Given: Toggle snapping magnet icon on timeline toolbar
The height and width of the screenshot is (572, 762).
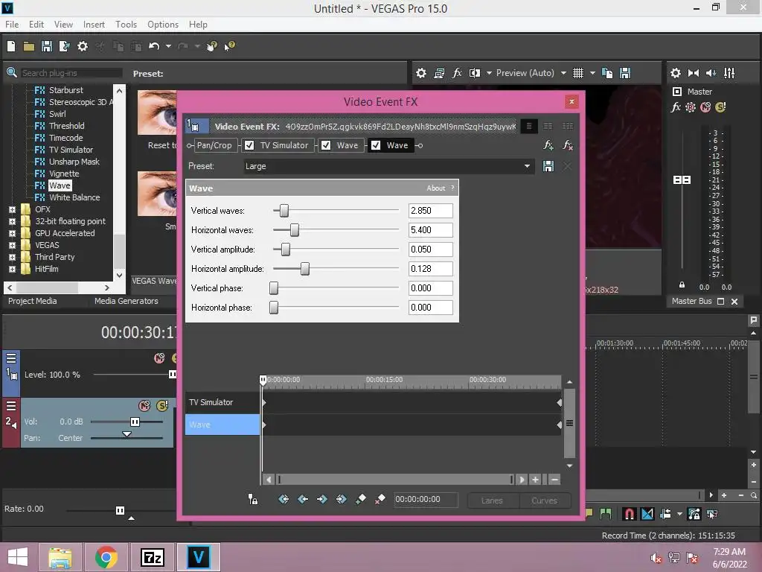Looking at the screenshot, I should pyautogui.click(x=629, y=514).
